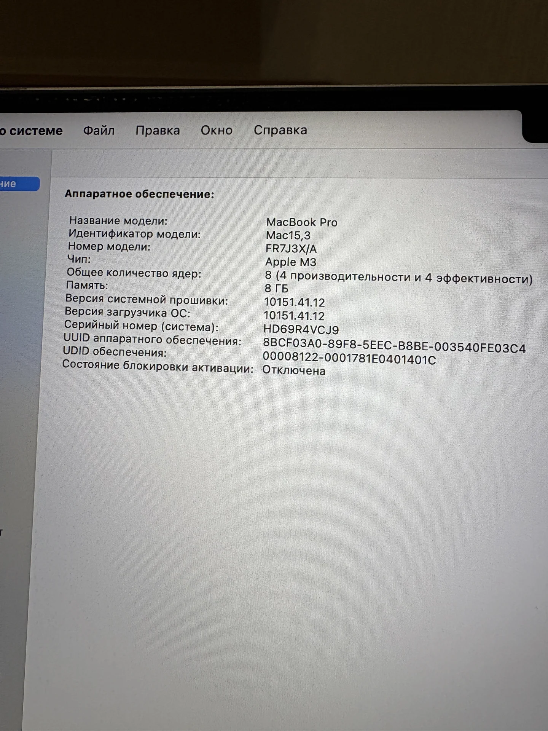
Task: Click the serial number 'HD69R4VCJ9'
Action: [x=301, y=329]
